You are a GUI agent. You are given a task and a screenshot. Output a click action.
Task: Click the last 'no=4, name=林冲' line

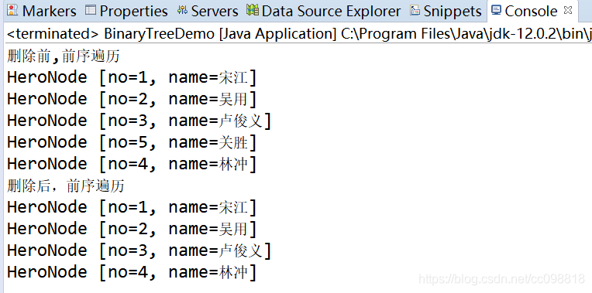pos(132,272)
